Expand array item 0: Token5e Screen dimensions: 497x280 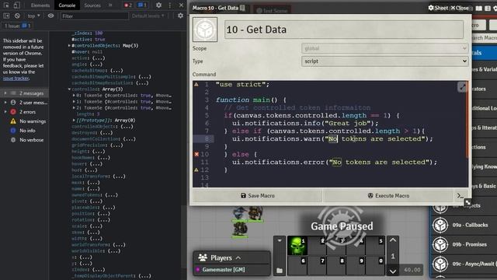(x=74, y=95)
